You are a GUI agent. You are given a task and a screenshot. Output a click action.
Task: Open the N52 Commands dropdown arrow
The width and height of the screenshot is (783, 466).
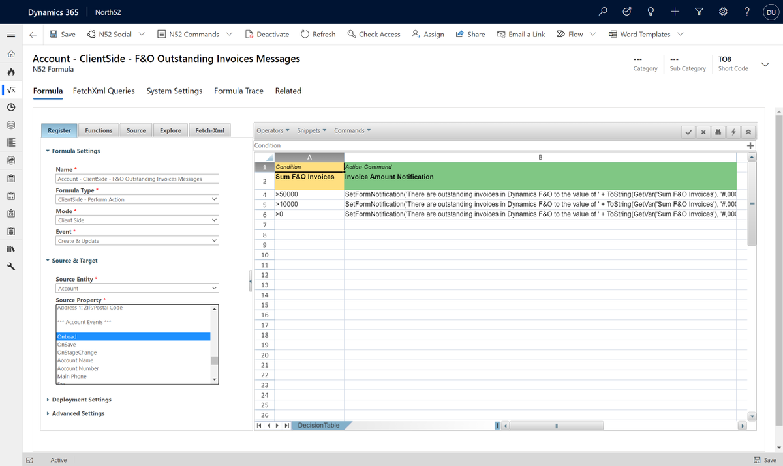pos(229,35)
